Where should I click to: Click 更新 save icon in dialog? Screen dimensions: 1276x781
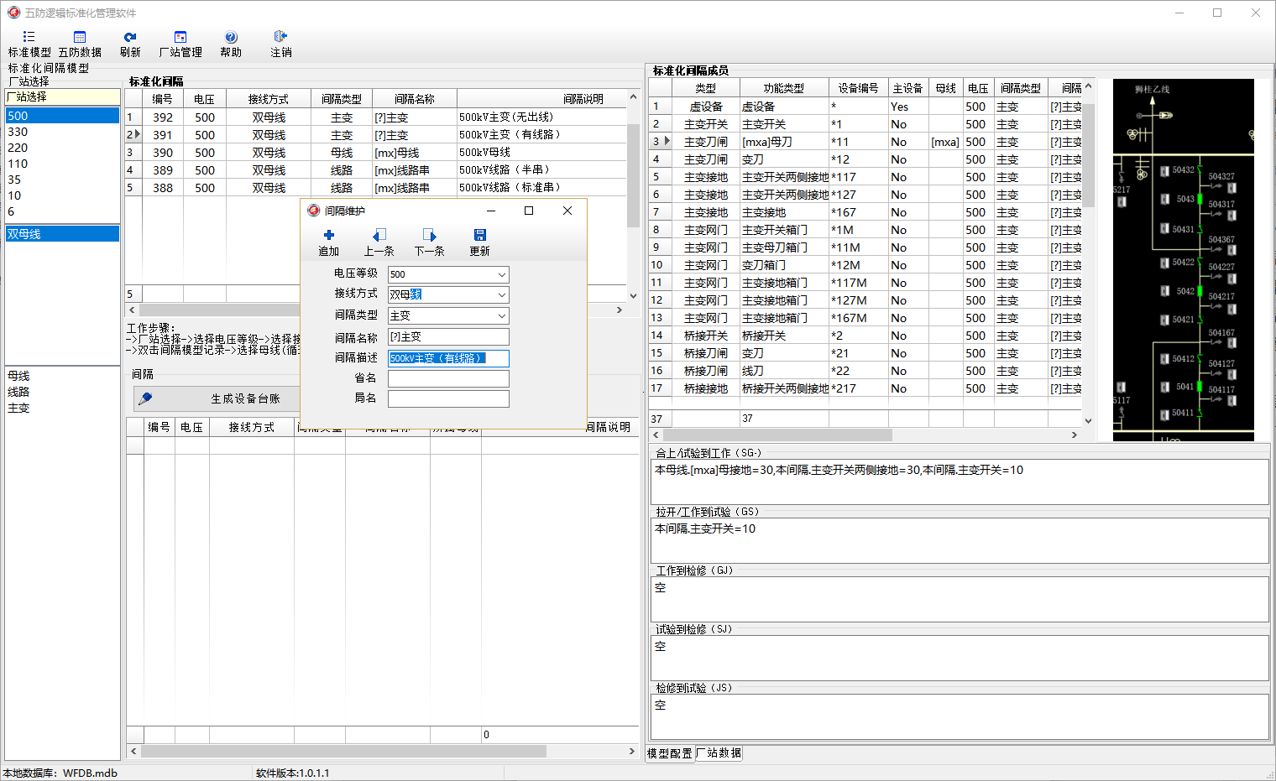(x=479, y=242)
